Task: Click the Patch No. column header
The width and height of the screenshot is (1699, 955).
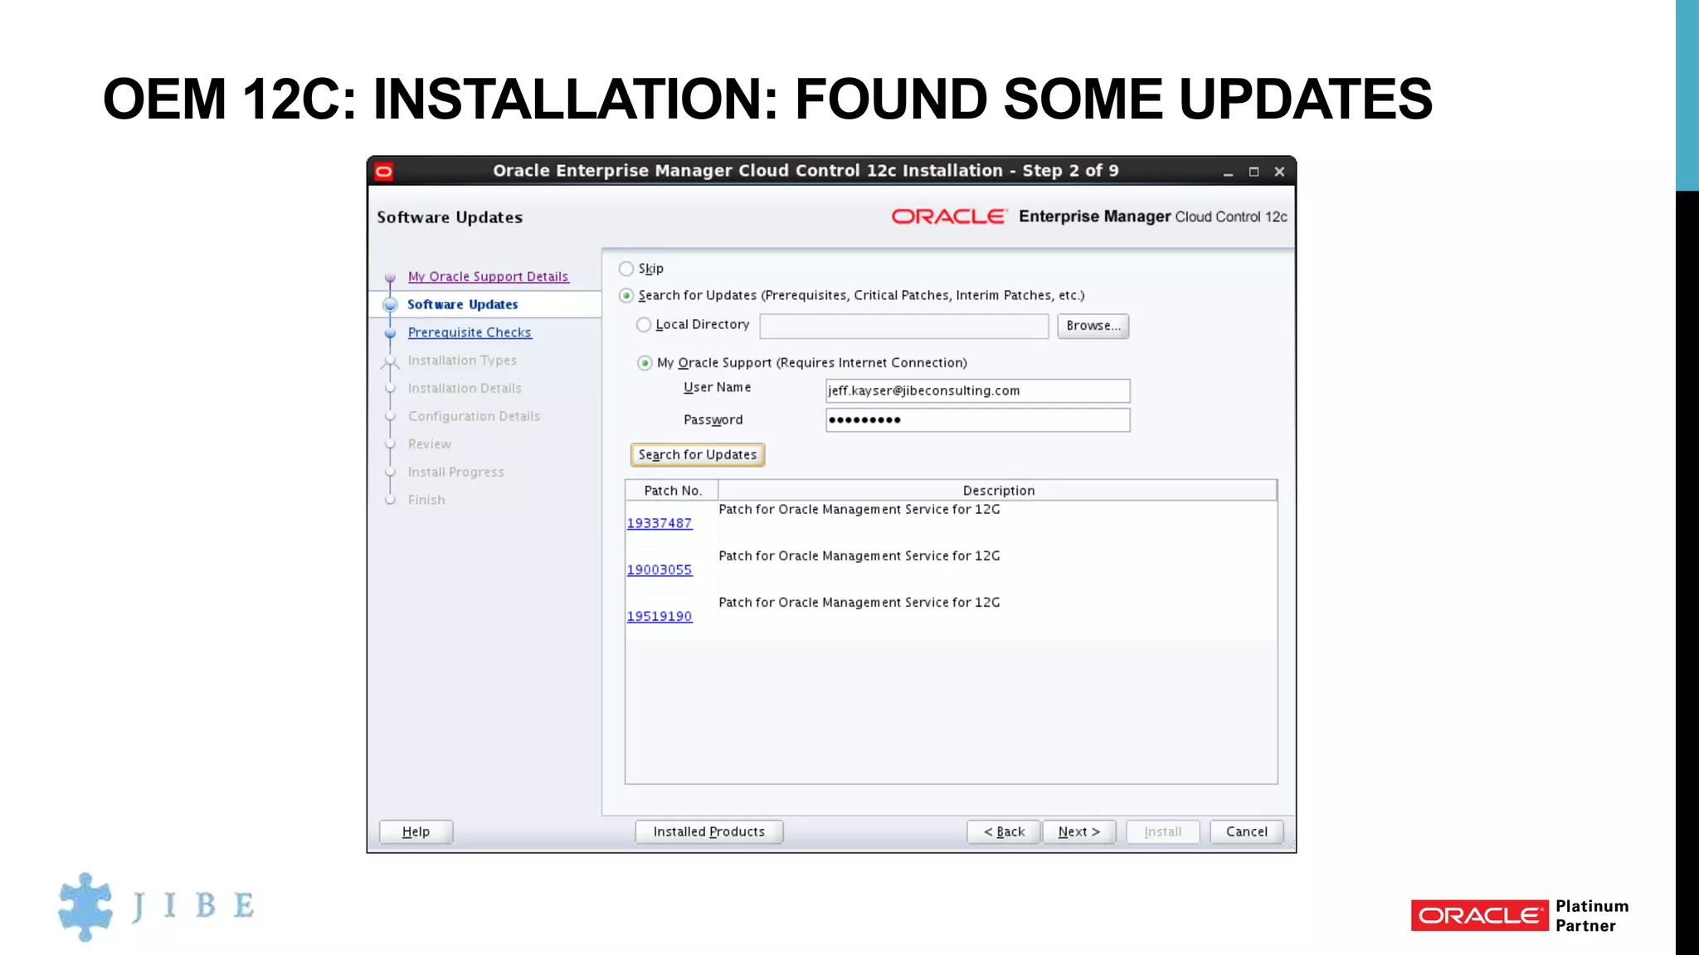Action: (x=673, y=491)
